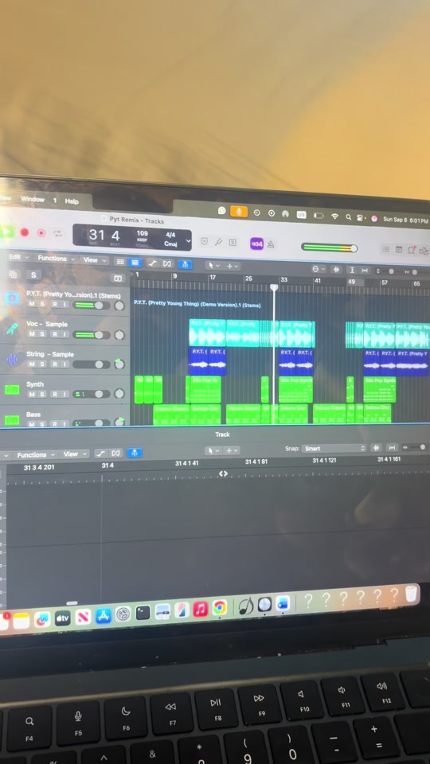Image resolution: width=430 pixels, height=764 pixels.
Task: Click the Capture Recording button
Action: coord(41,233)
